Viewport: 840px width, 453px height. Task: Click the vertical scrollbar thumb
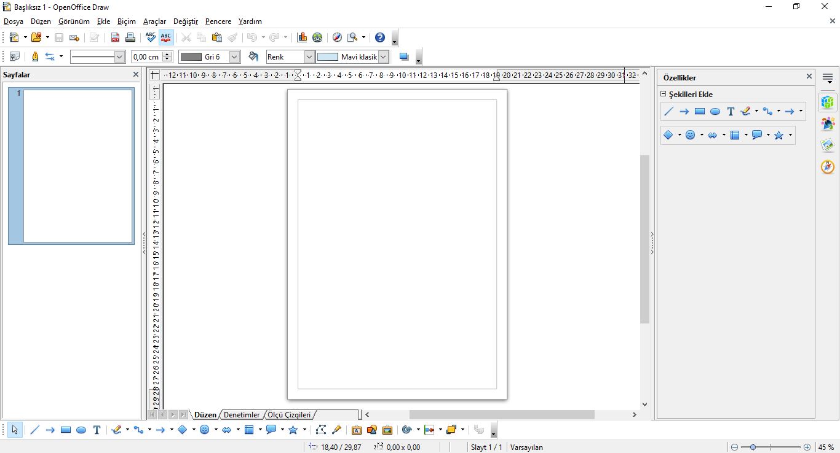pos(644,239)
